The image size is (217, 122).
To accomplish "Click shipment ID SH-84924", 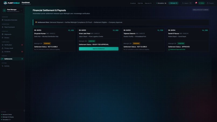I will [x=172, y=30].
